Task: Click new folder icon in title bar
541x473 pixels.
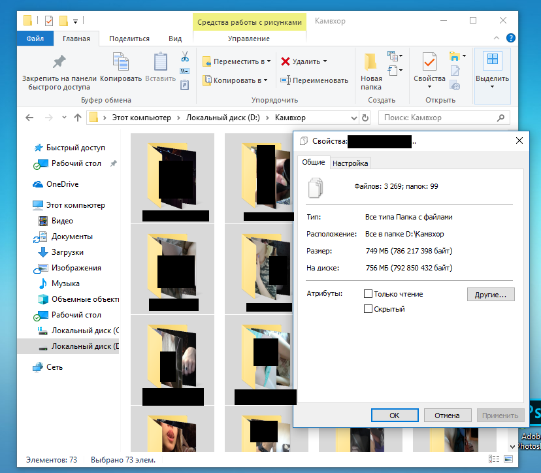Action: 63,21
